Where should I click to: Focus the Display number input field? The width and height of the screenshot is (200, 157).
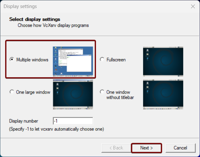coord(73,121)
